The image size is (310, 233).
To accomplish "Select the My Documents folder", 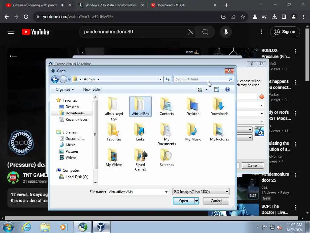I will pyautogui.click(x=167, y=134).
